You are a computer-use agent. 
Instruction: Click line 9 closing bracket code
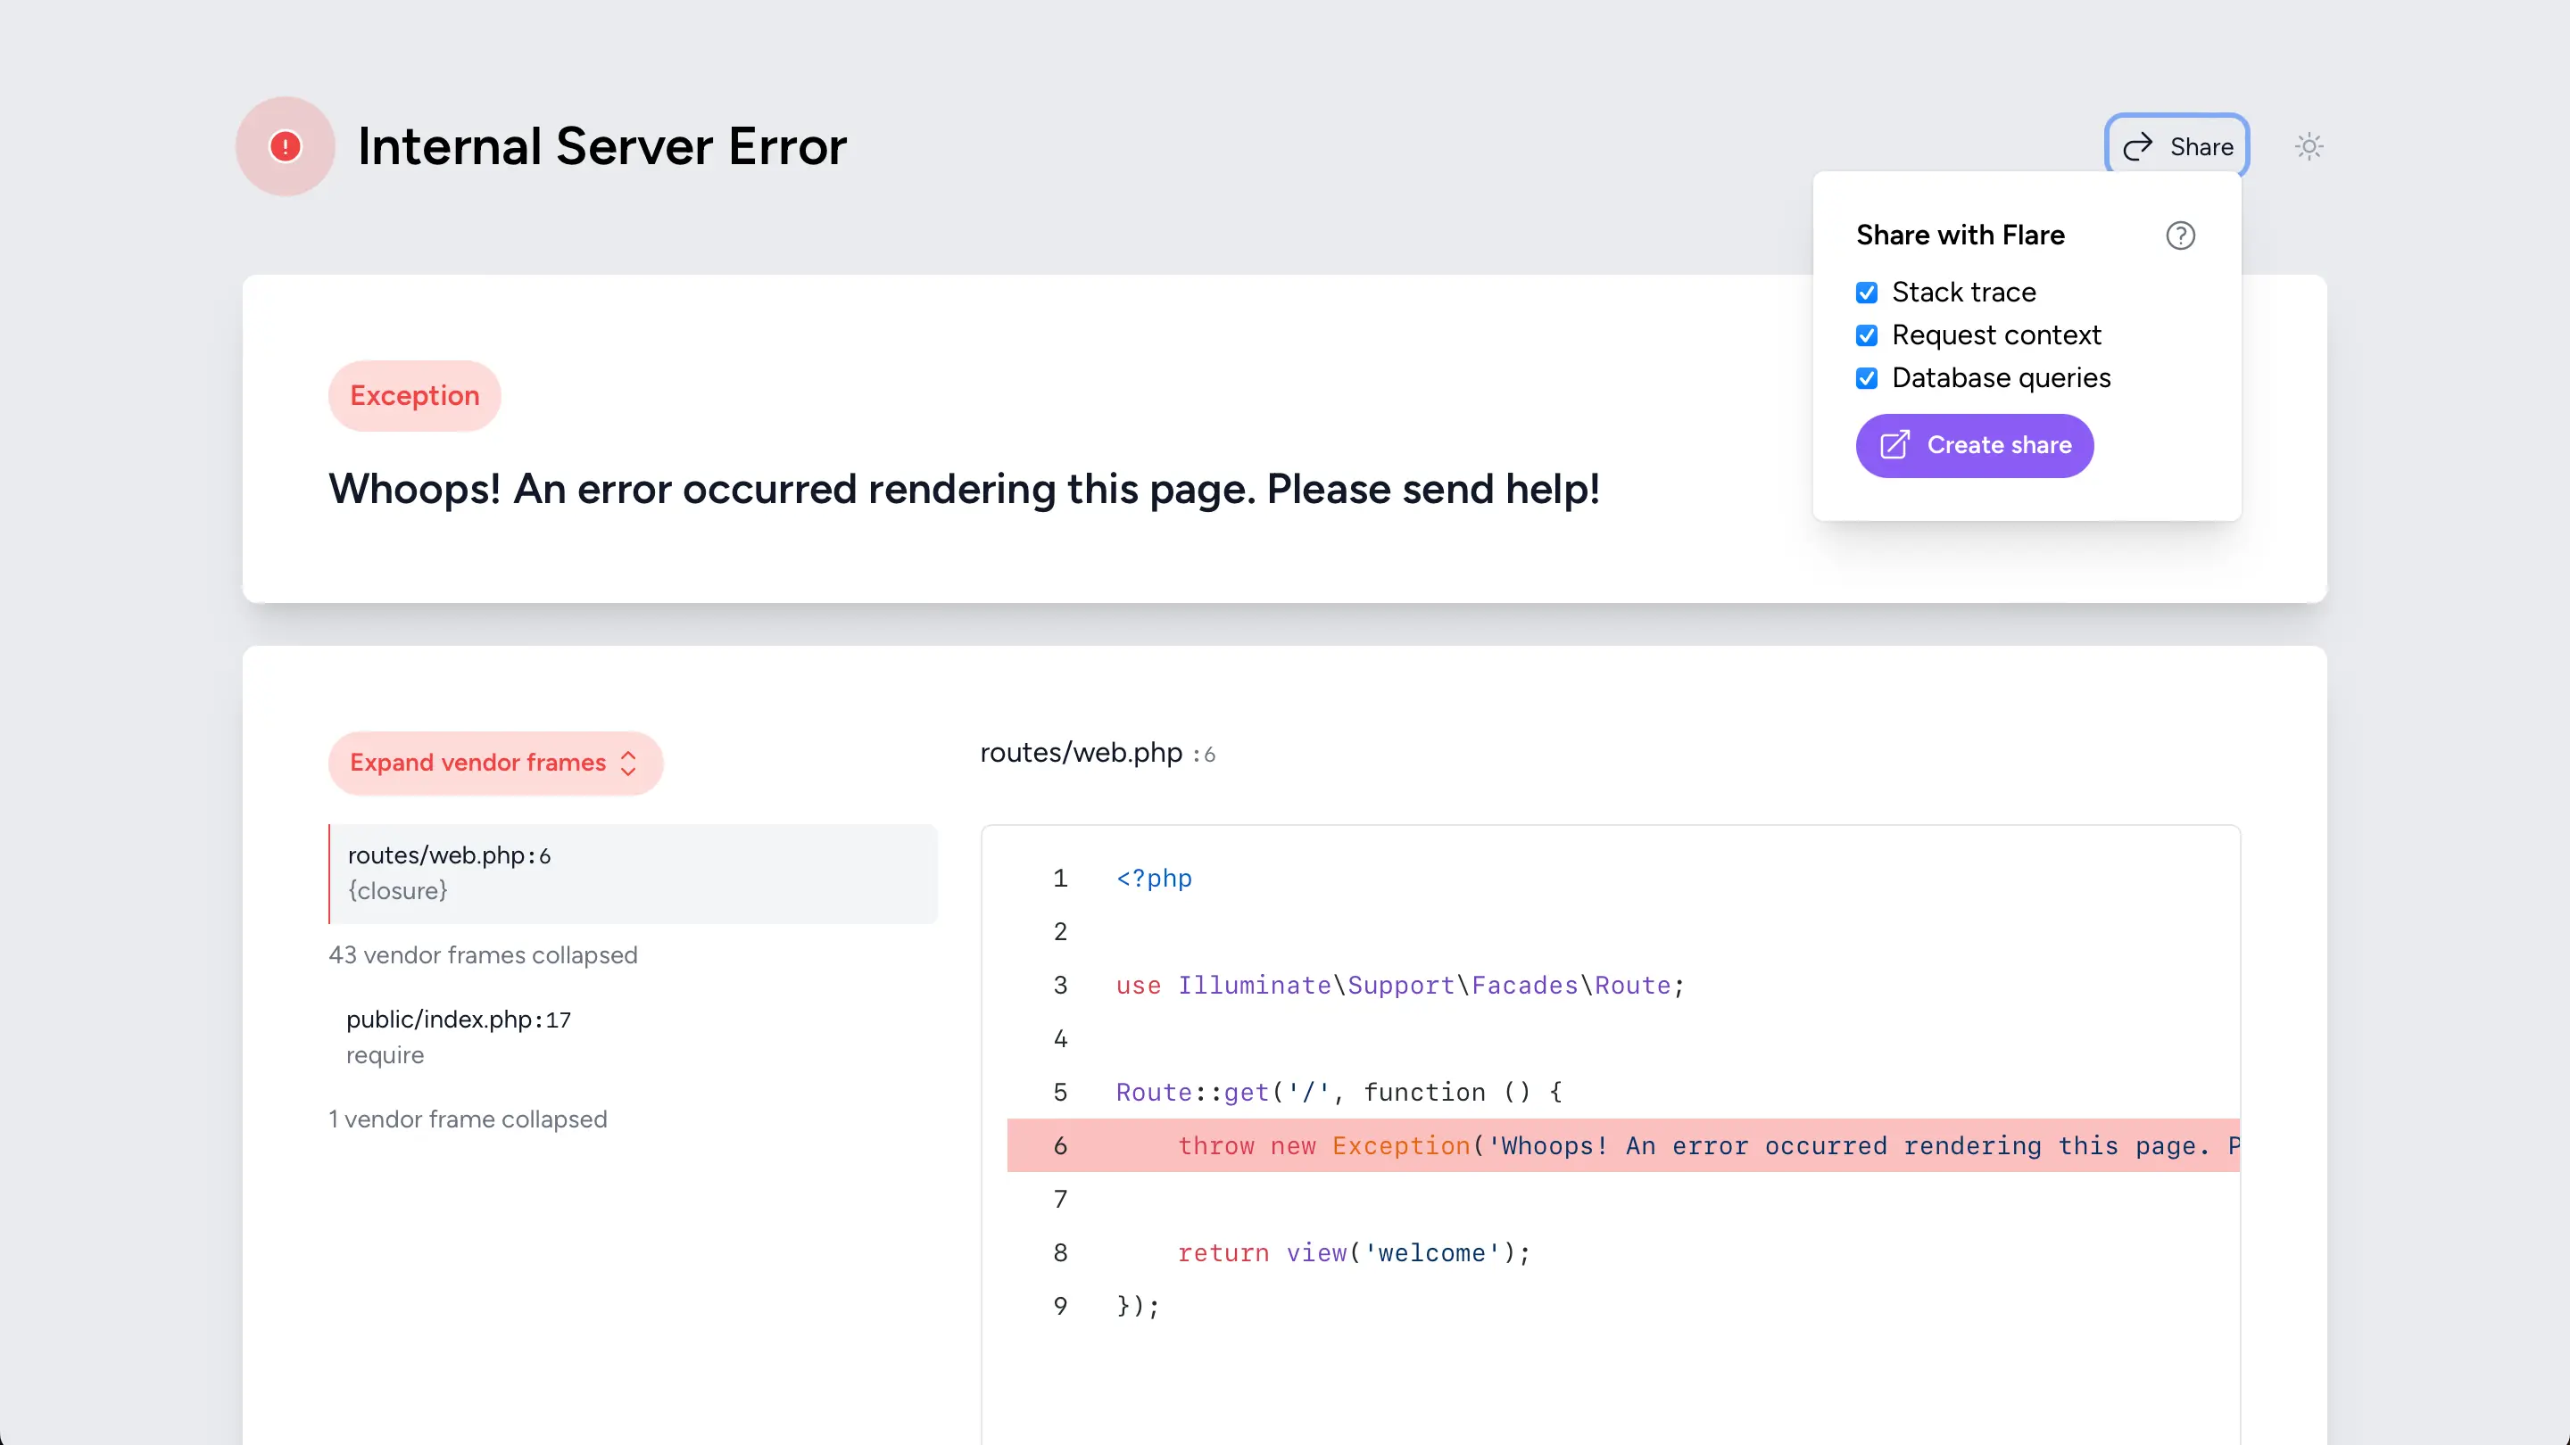(1138, 1307)
